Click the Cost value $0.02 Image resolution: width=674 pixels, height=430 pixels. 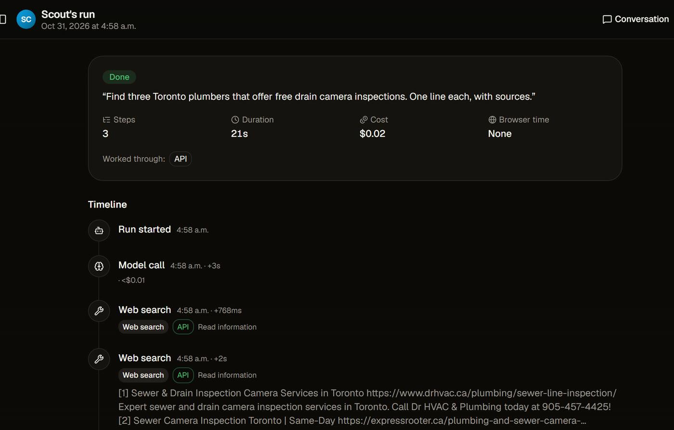pos(373,134)
